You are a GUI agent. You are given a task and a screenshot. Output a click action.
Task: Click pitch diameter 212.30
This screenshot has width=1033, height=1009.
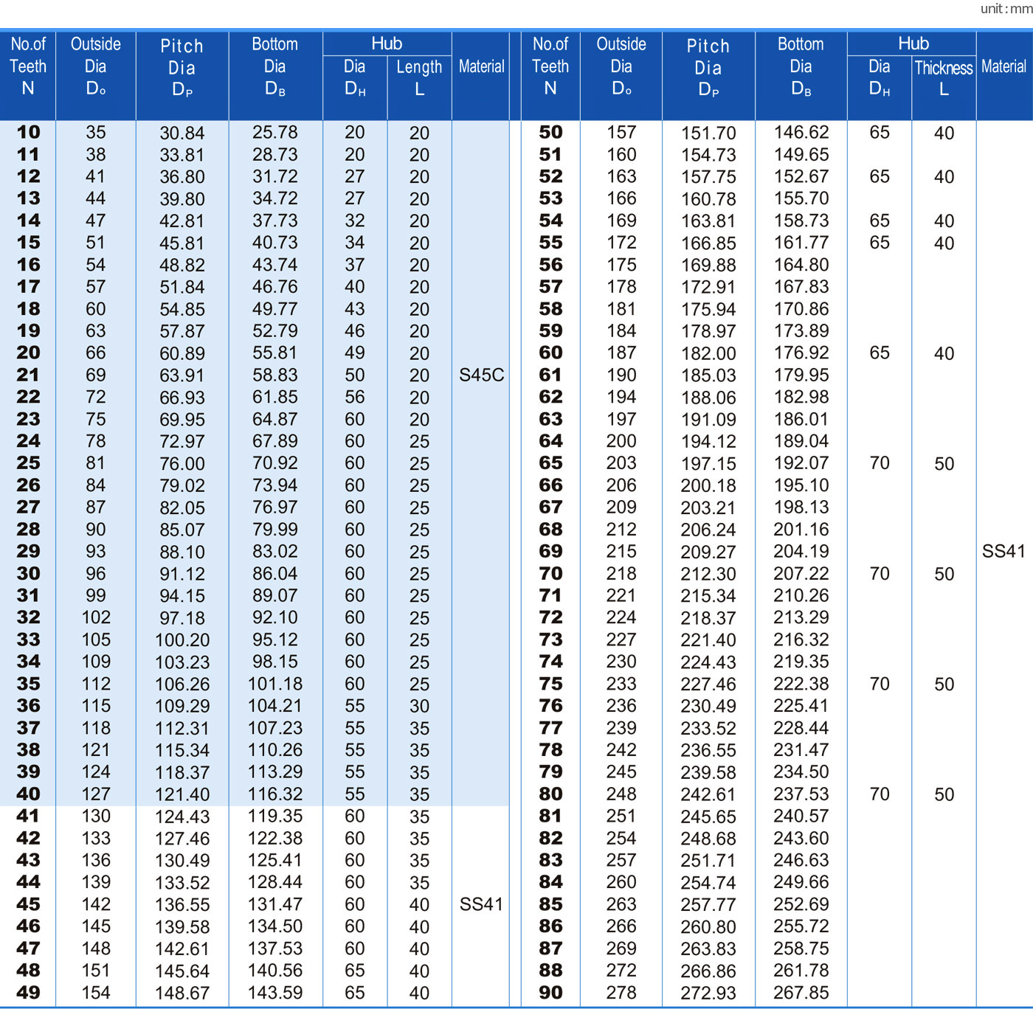pos(708,574)
